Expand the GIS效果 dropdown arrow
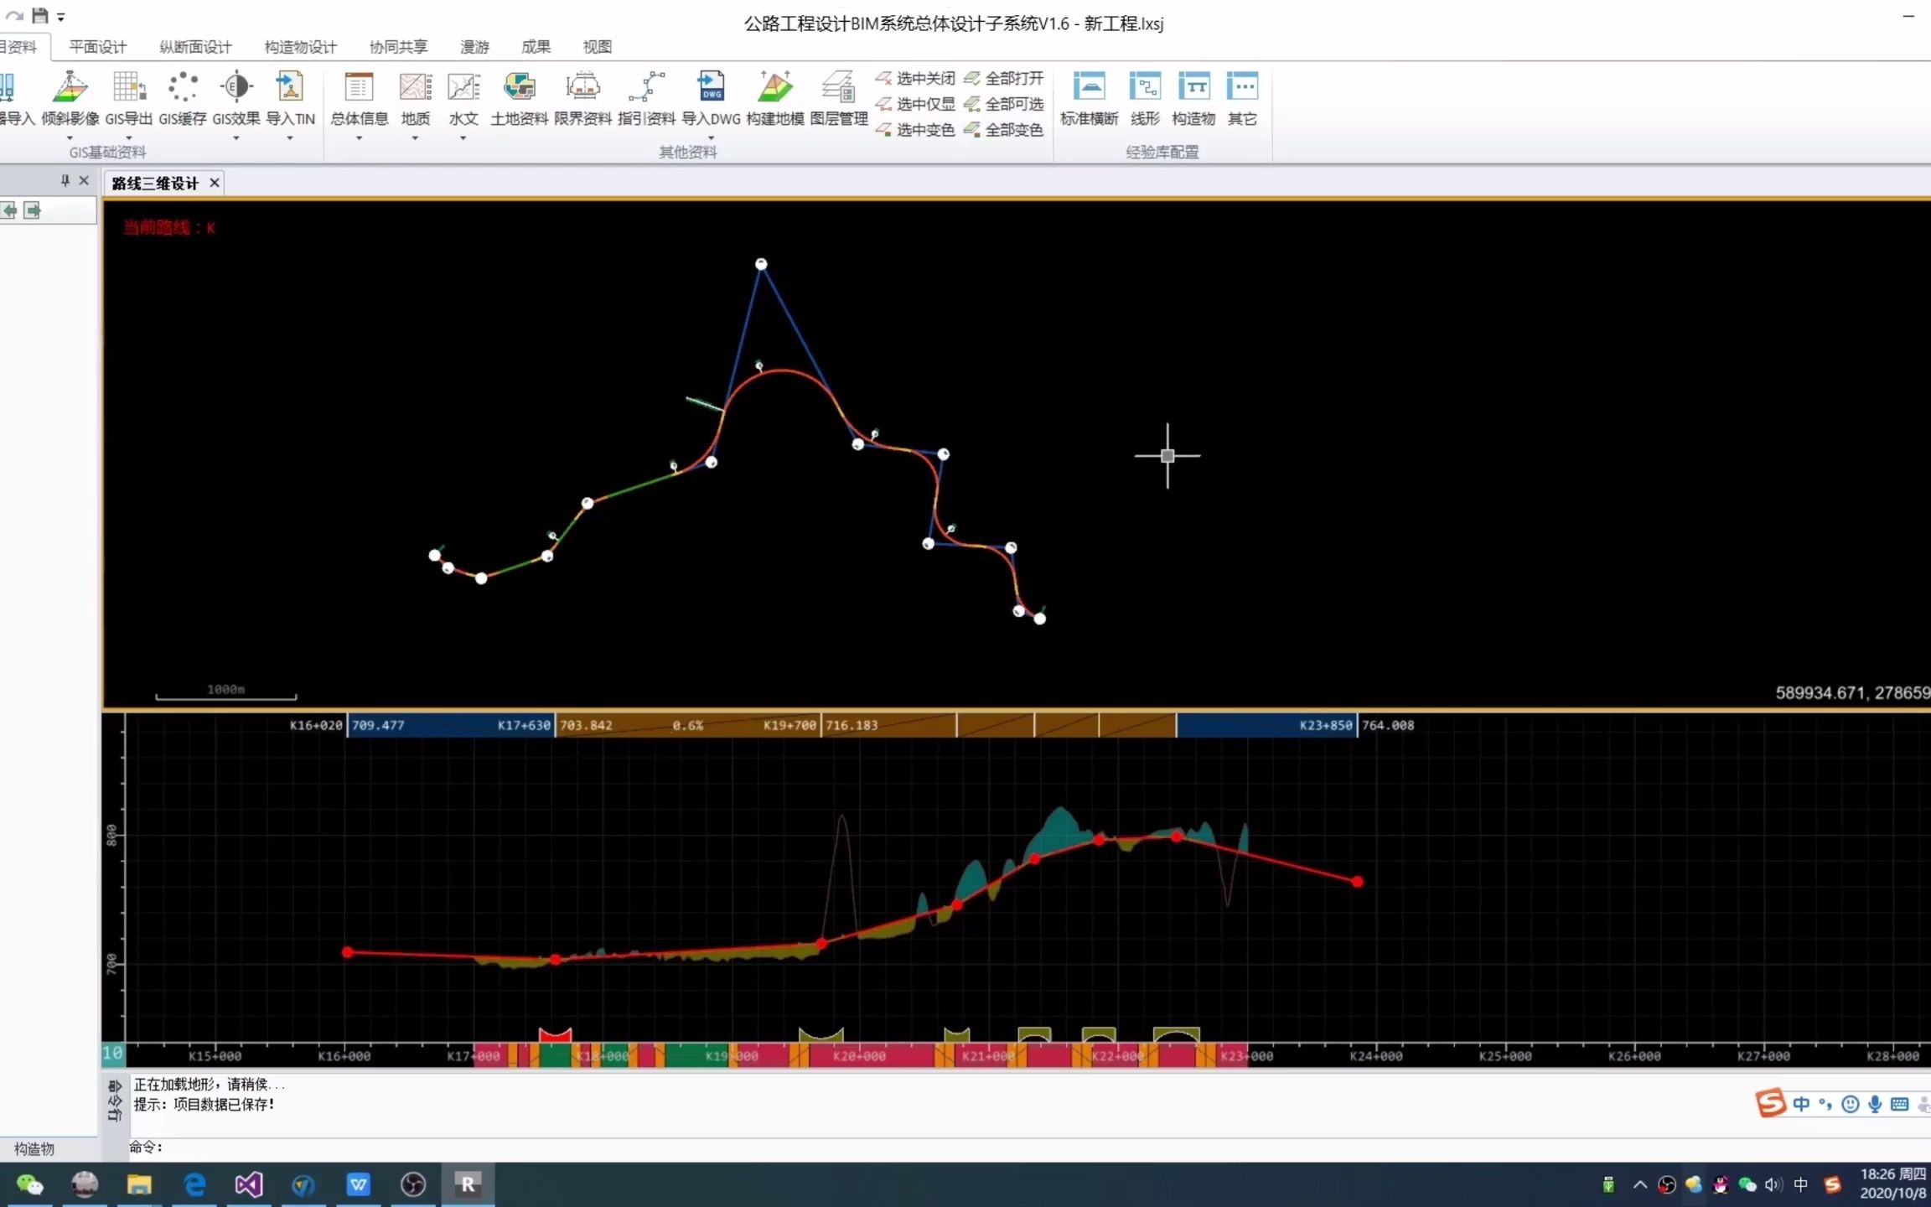The height and width of the screenshot is (1207, 1931). pos(236,138)
